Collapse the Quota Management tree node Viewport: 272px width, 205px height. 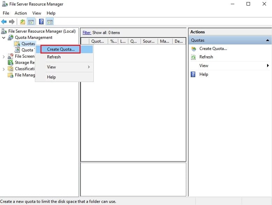click(3, 38)
